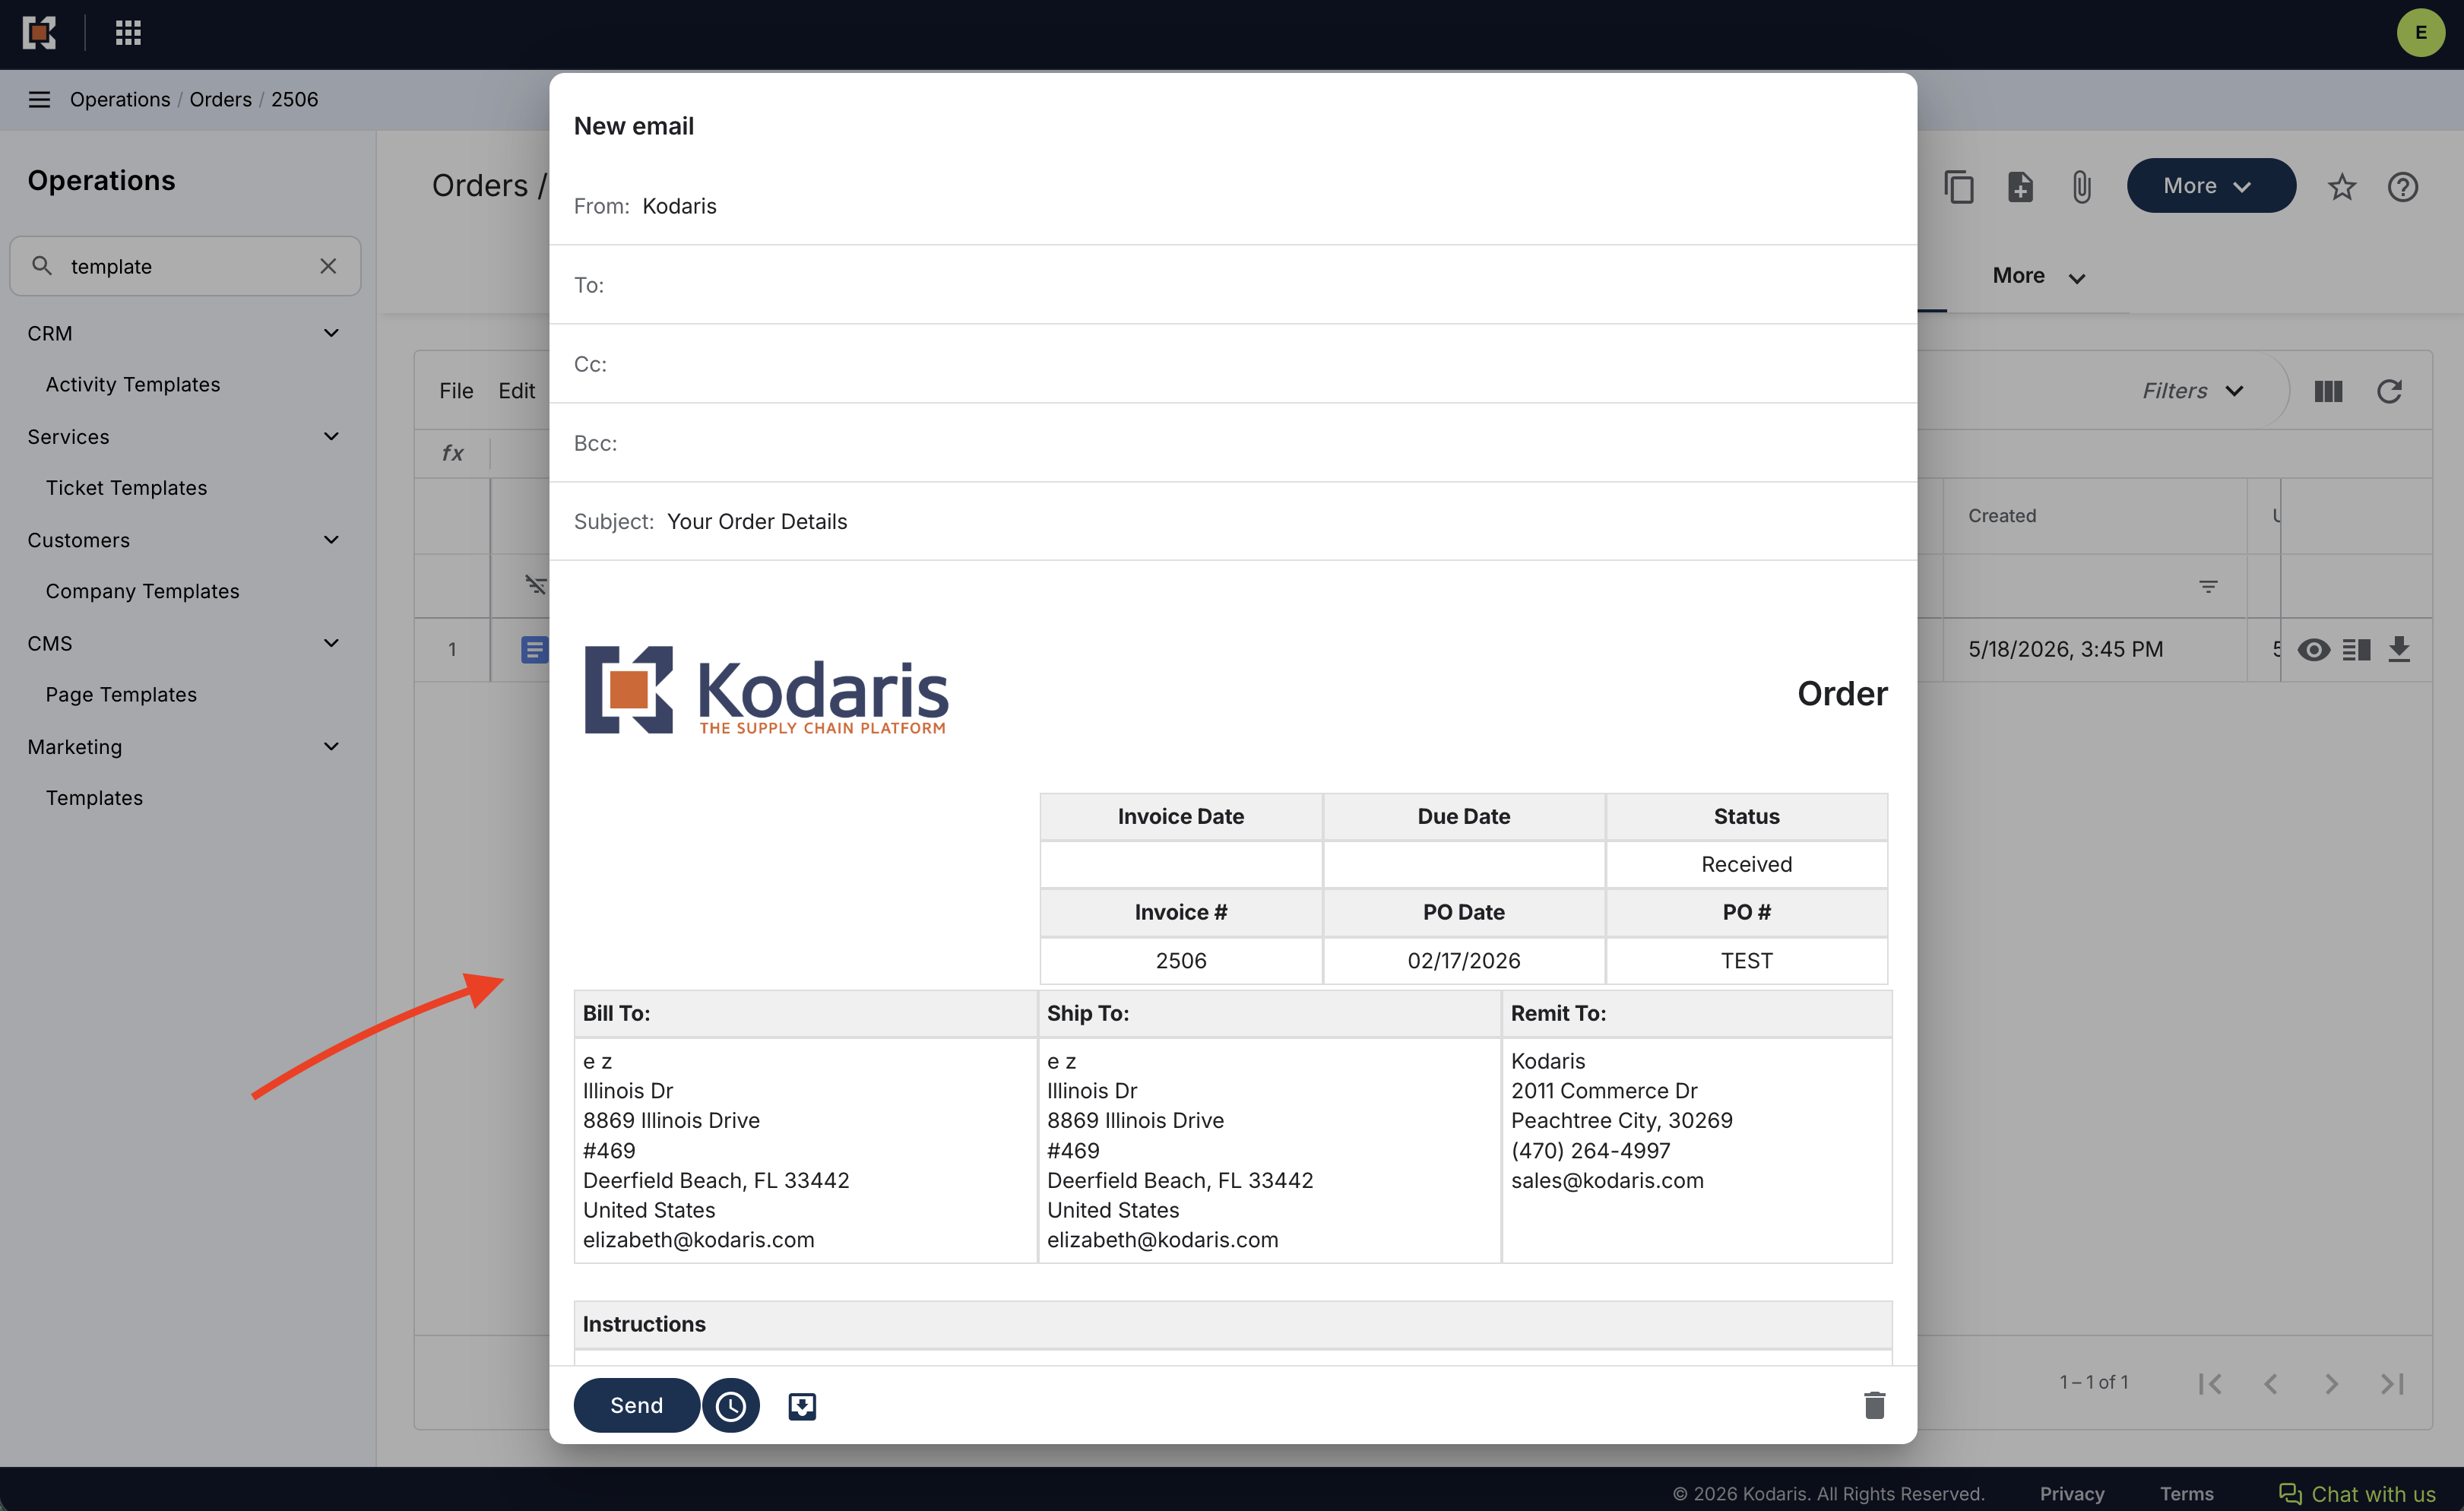
Task: Click the column chooser icon
Action: pyautogui.click(x=2328, y=391)
